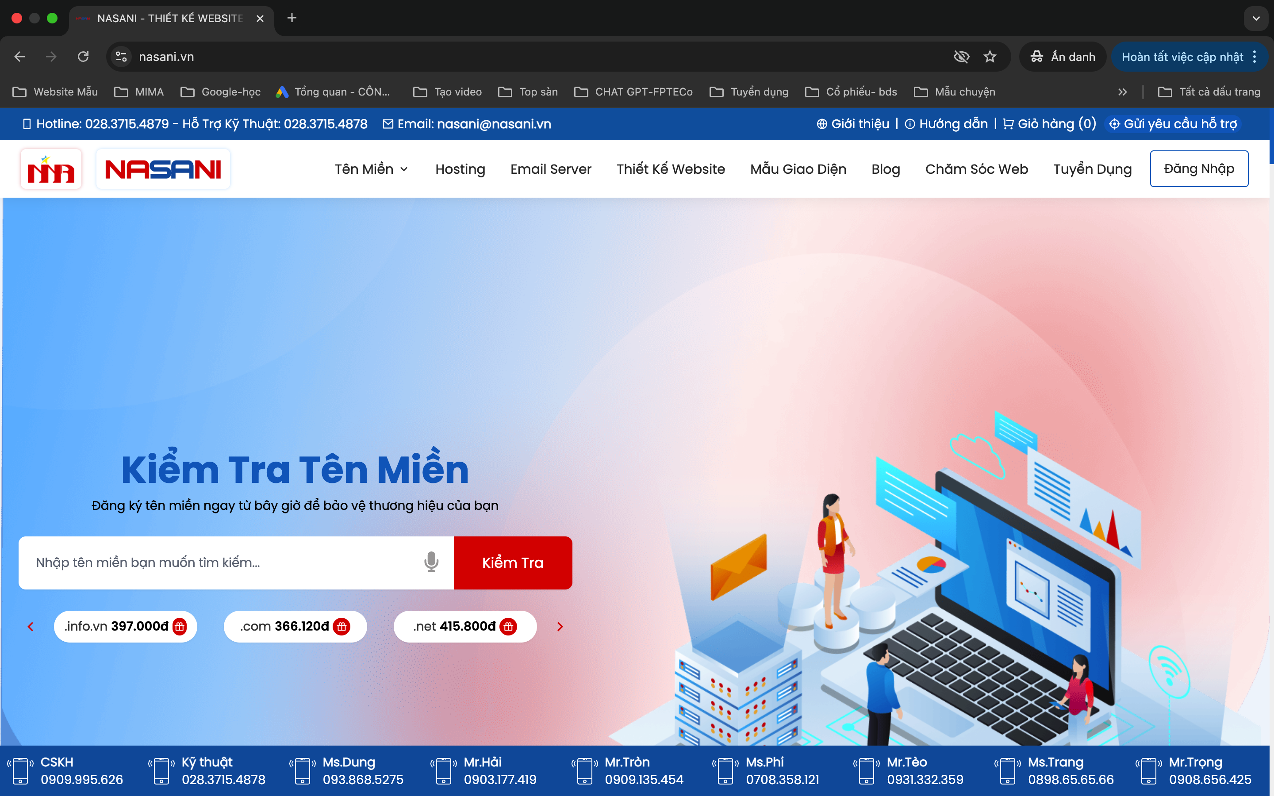Open Giỏ hàng (0) cart
Image resolution: width=1274 pixels, height=796 pixels.
point(1049,124)
